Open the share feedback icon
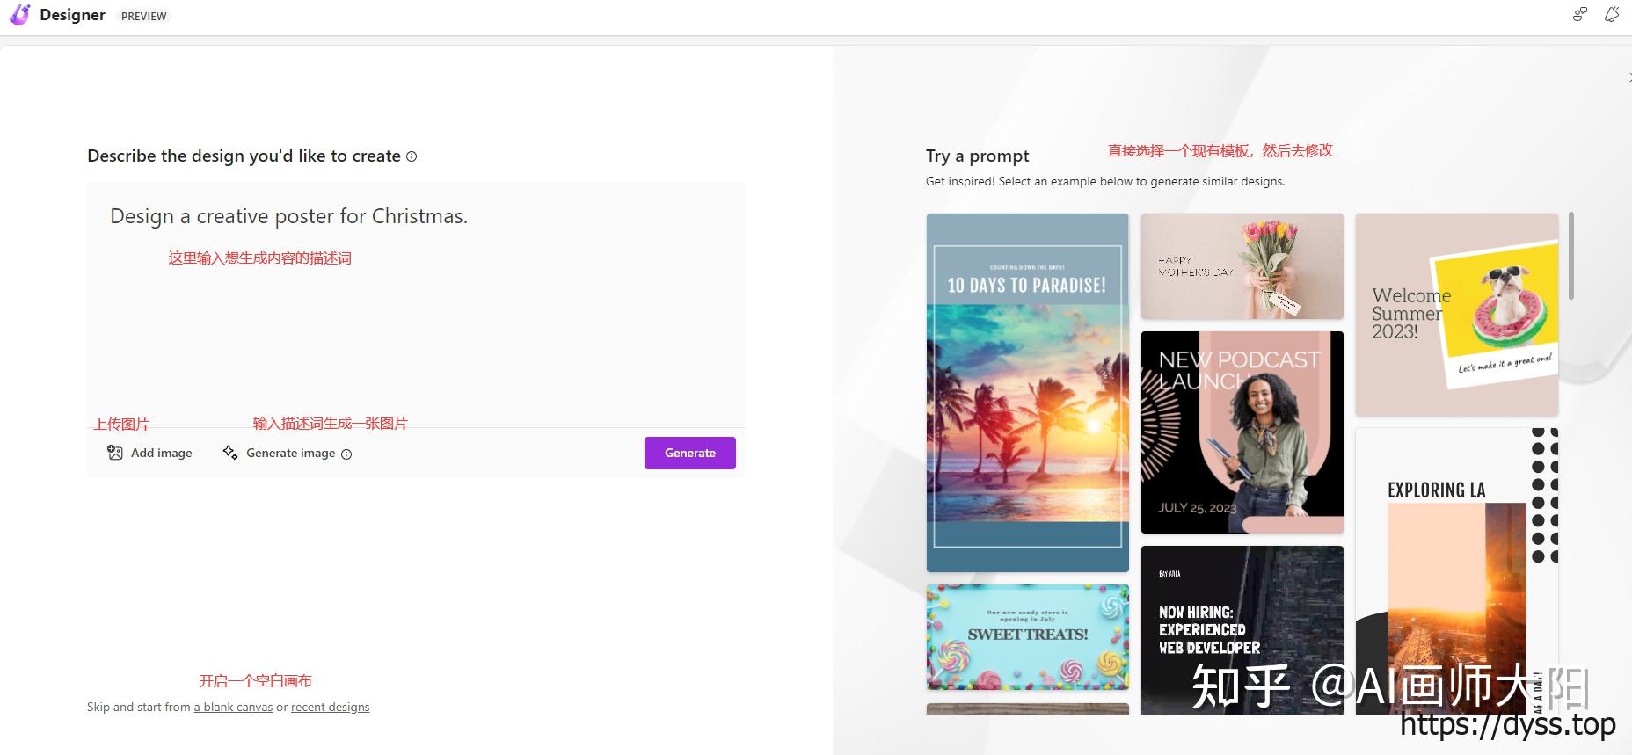This screenshot has width=1632, height=755. point(1580,14)
